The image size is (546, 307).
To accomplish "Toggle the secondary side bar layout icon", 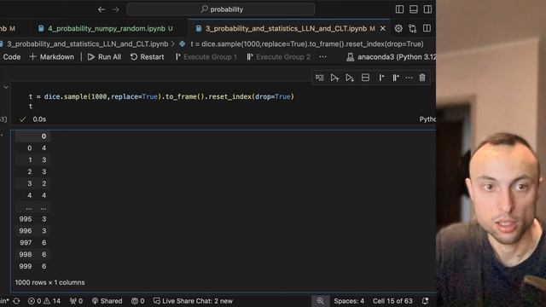I will click(x=427, y=9).
